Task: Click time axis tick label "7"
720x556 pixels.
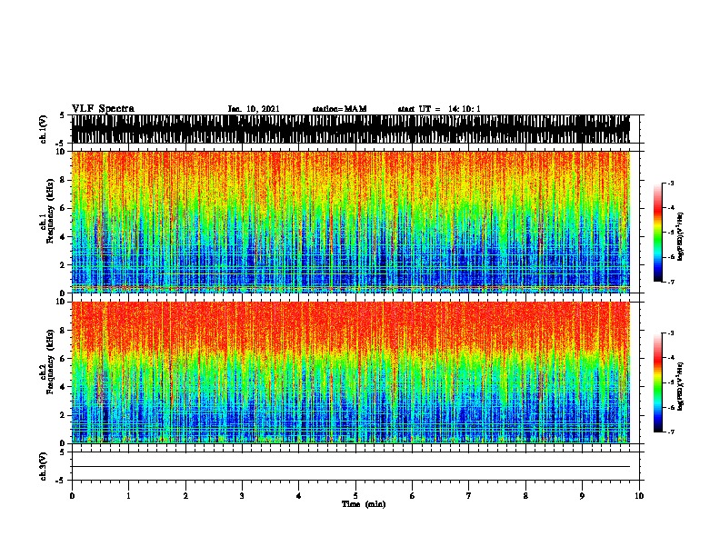Action: tap(469, 496)
